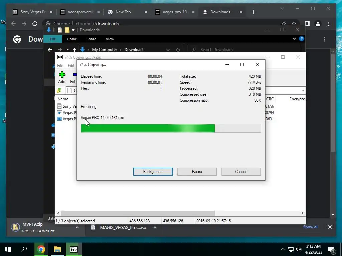Close the Chrome downloads shelf
Image resolution: width=342 pixels, height=256 pixels.
(x=330, y=227)
